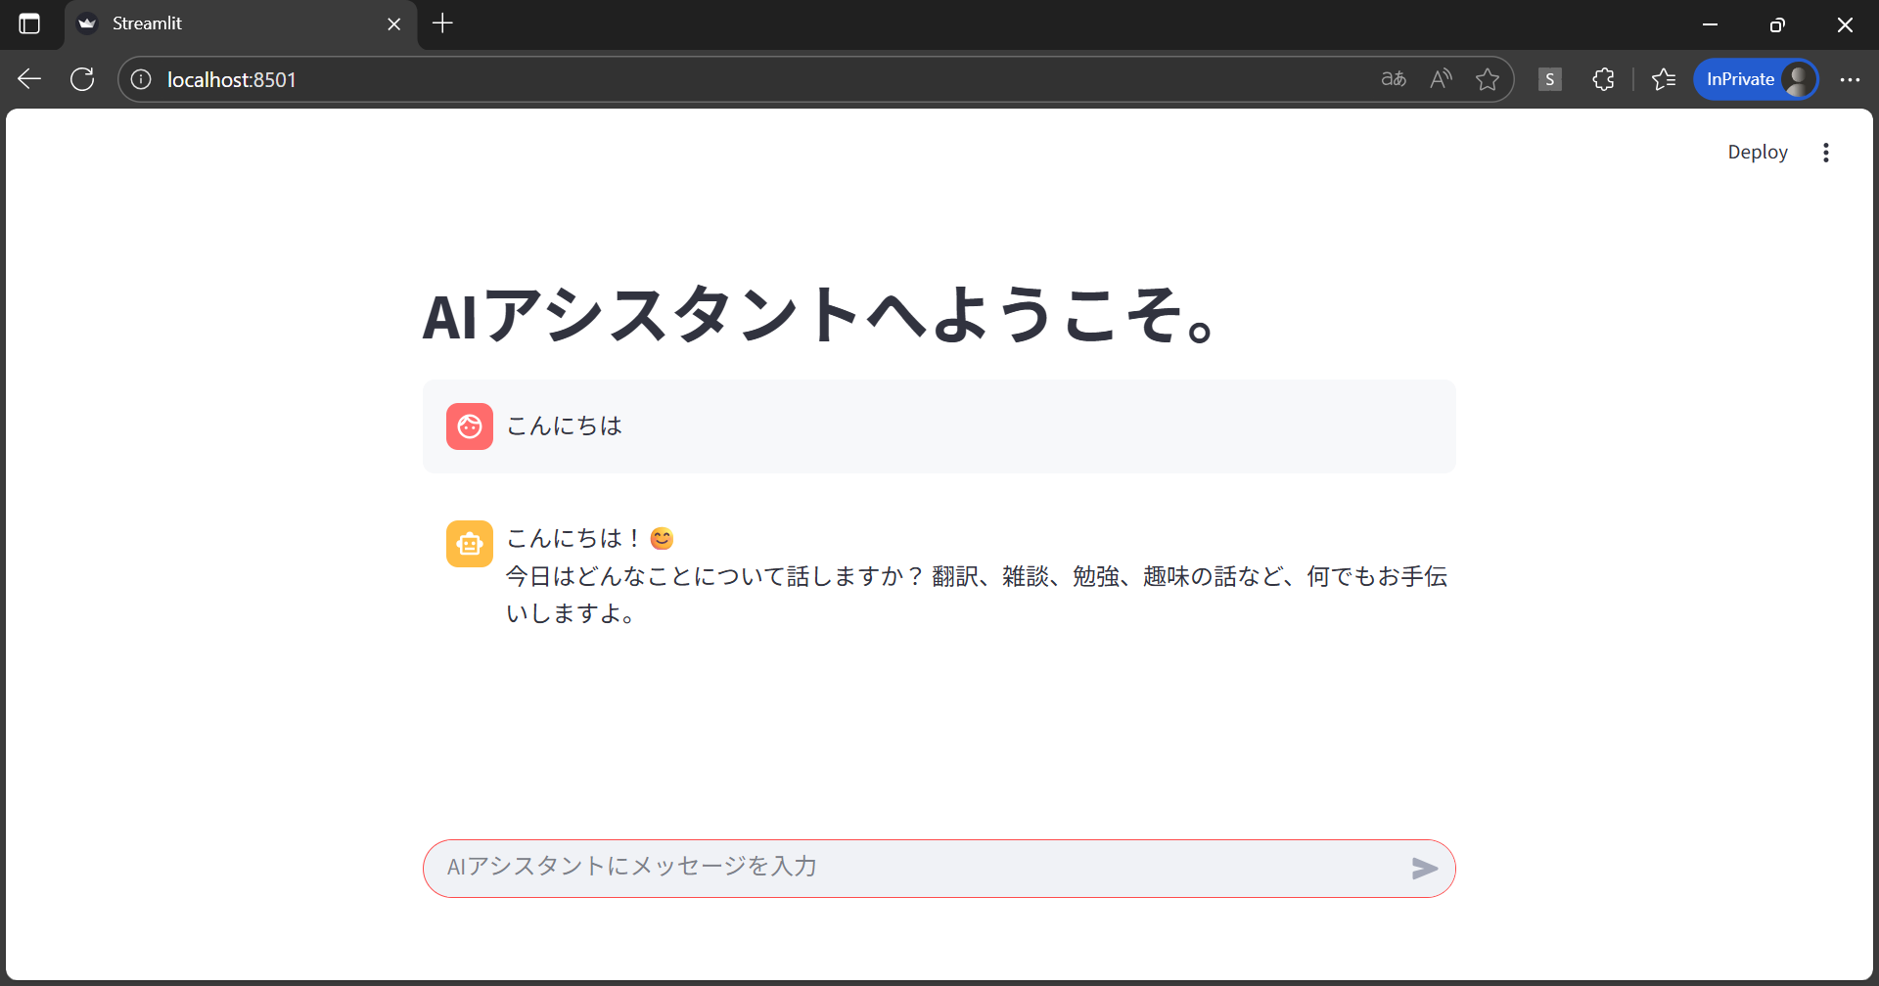Viewport: 1879px width, 986px height.
Task: Add page to favorites star icon
Action: pos(1488,79)
